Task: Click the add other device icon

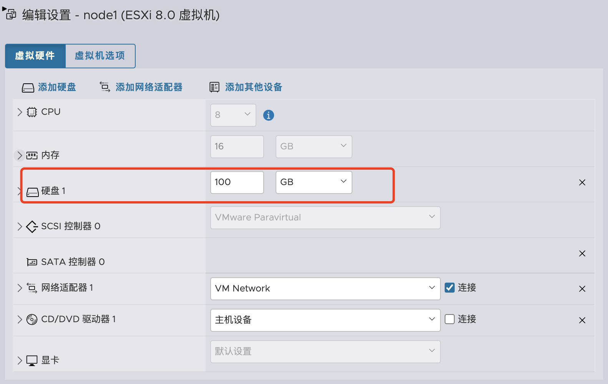Action: (214, 87)
